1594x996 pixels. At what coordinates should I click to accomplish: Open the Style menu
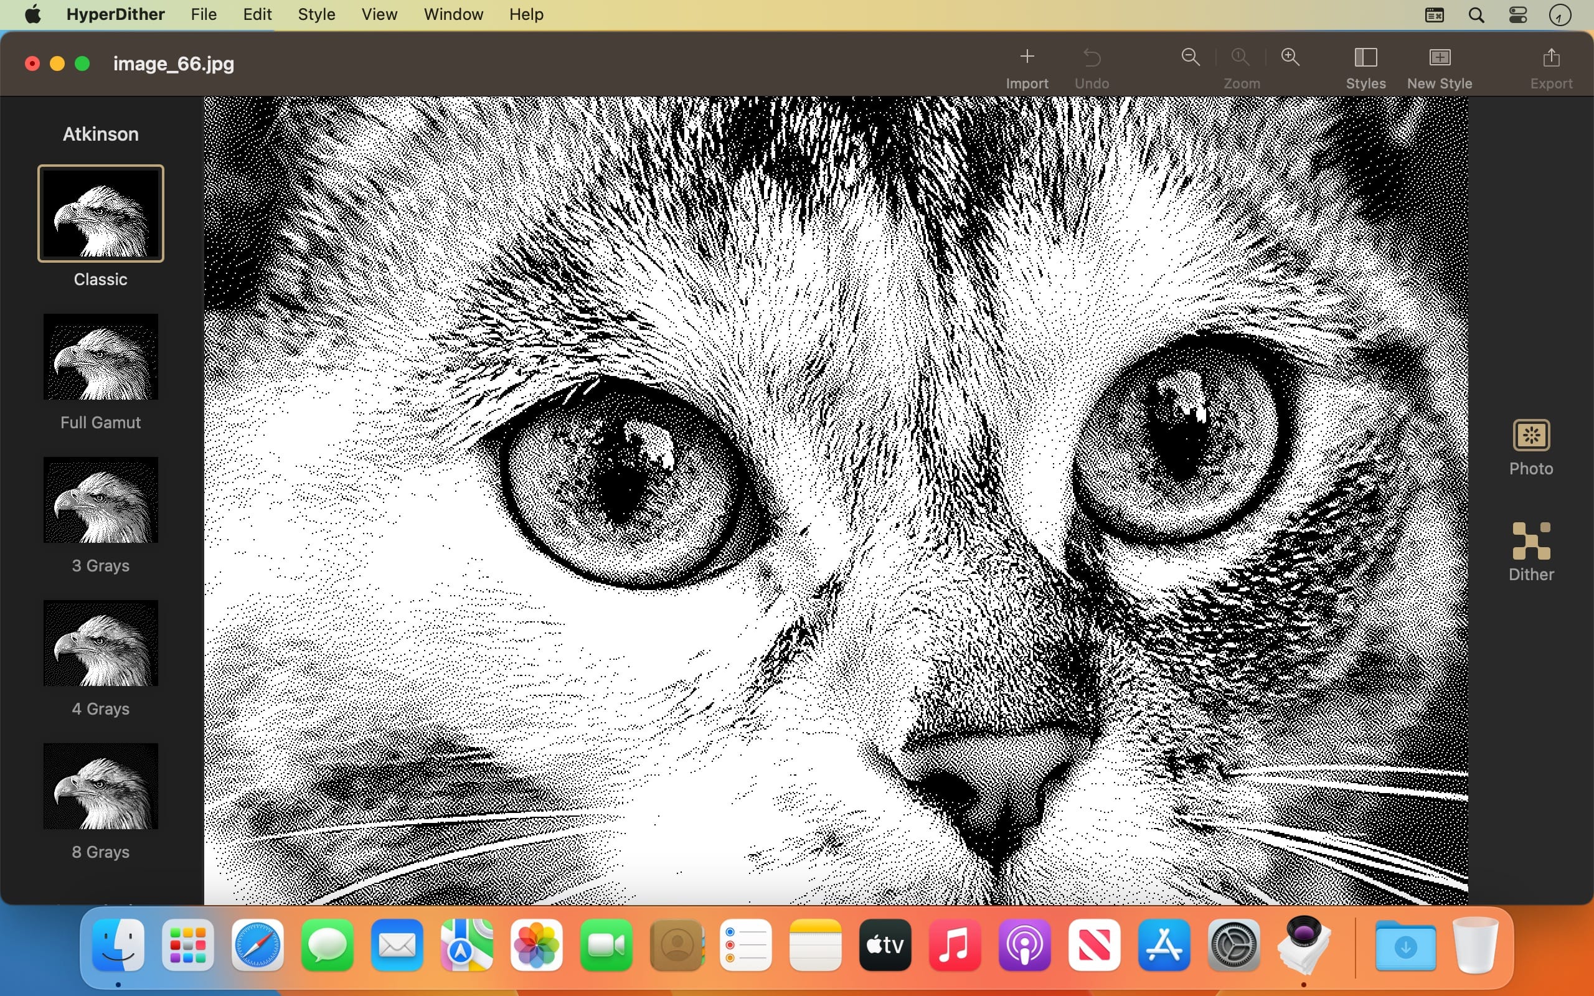[316, 14]
